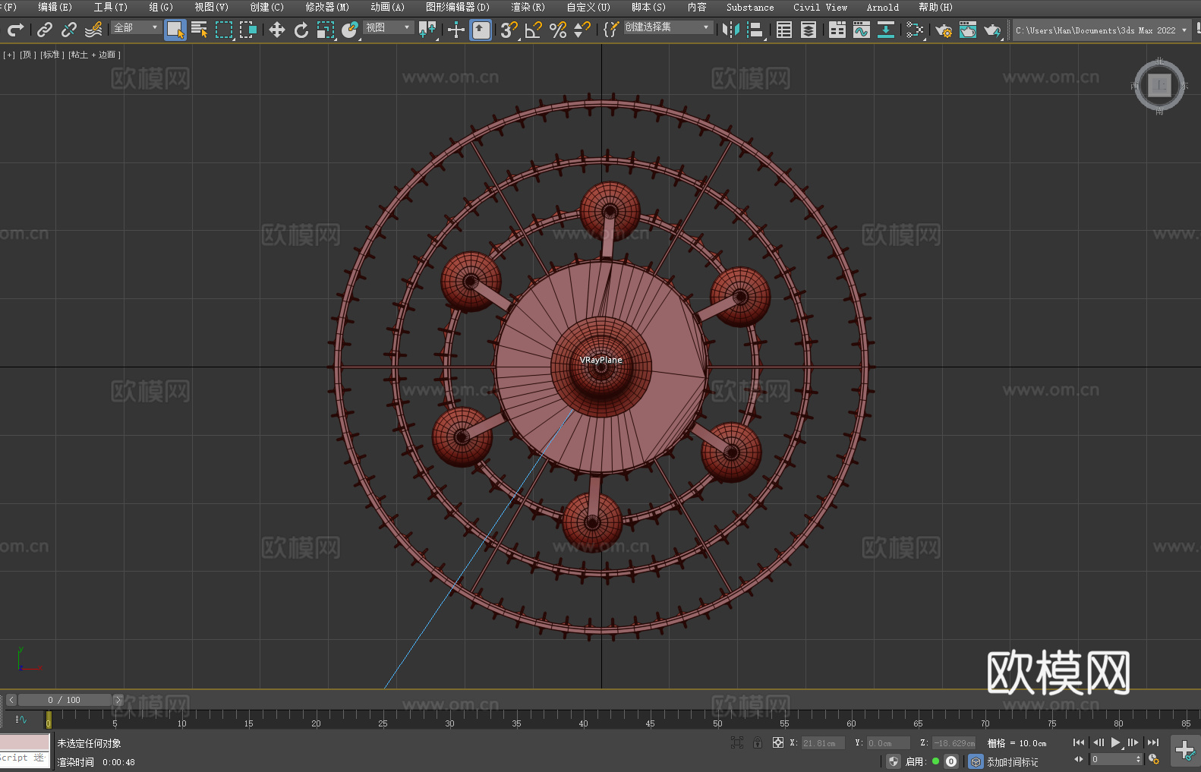The width and height of the screenshot is (1201, 772).
Task: Open Schematic View icon
Action: [x=885, y=30]
